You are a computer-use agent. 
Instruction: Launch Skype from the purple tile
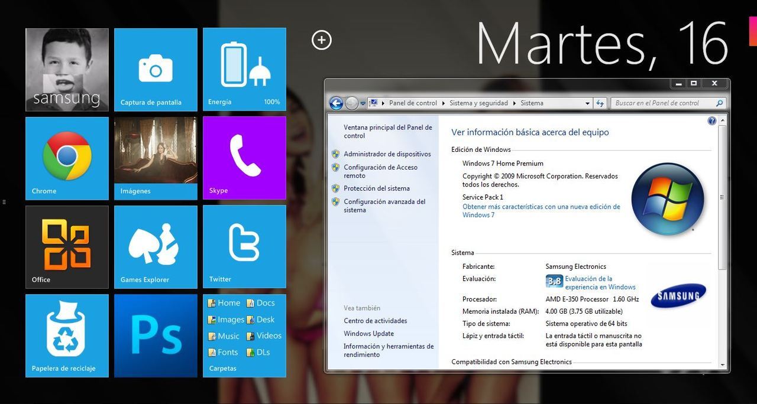(x=244, y=158)
